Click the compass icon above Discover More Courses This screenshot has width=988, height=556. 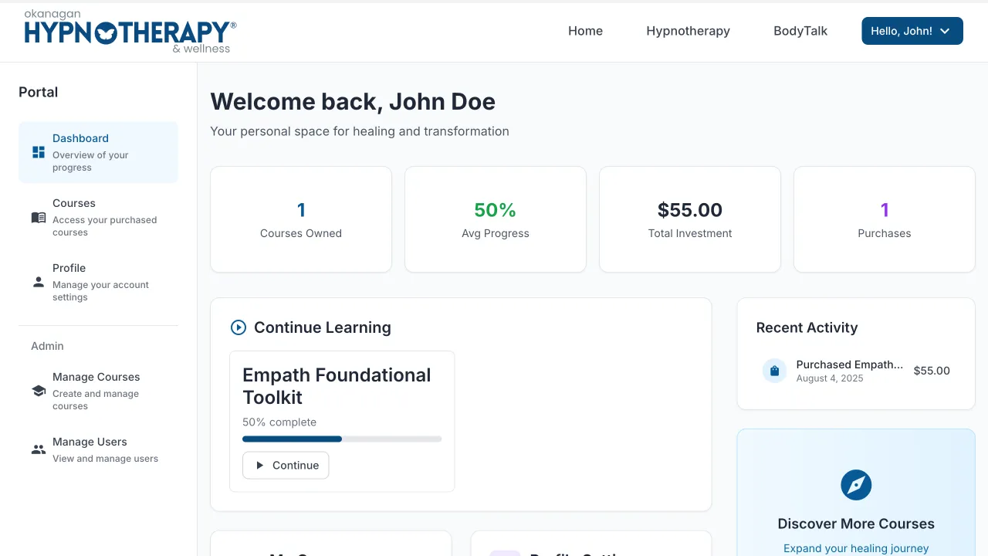[855, 485]
